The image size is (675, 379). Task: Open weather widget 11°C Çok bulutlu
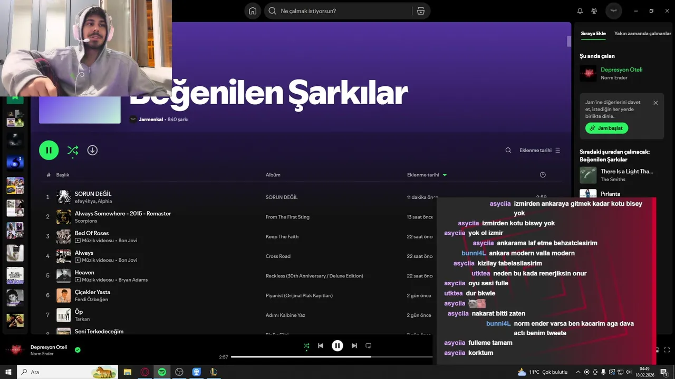tap(543, 372)
